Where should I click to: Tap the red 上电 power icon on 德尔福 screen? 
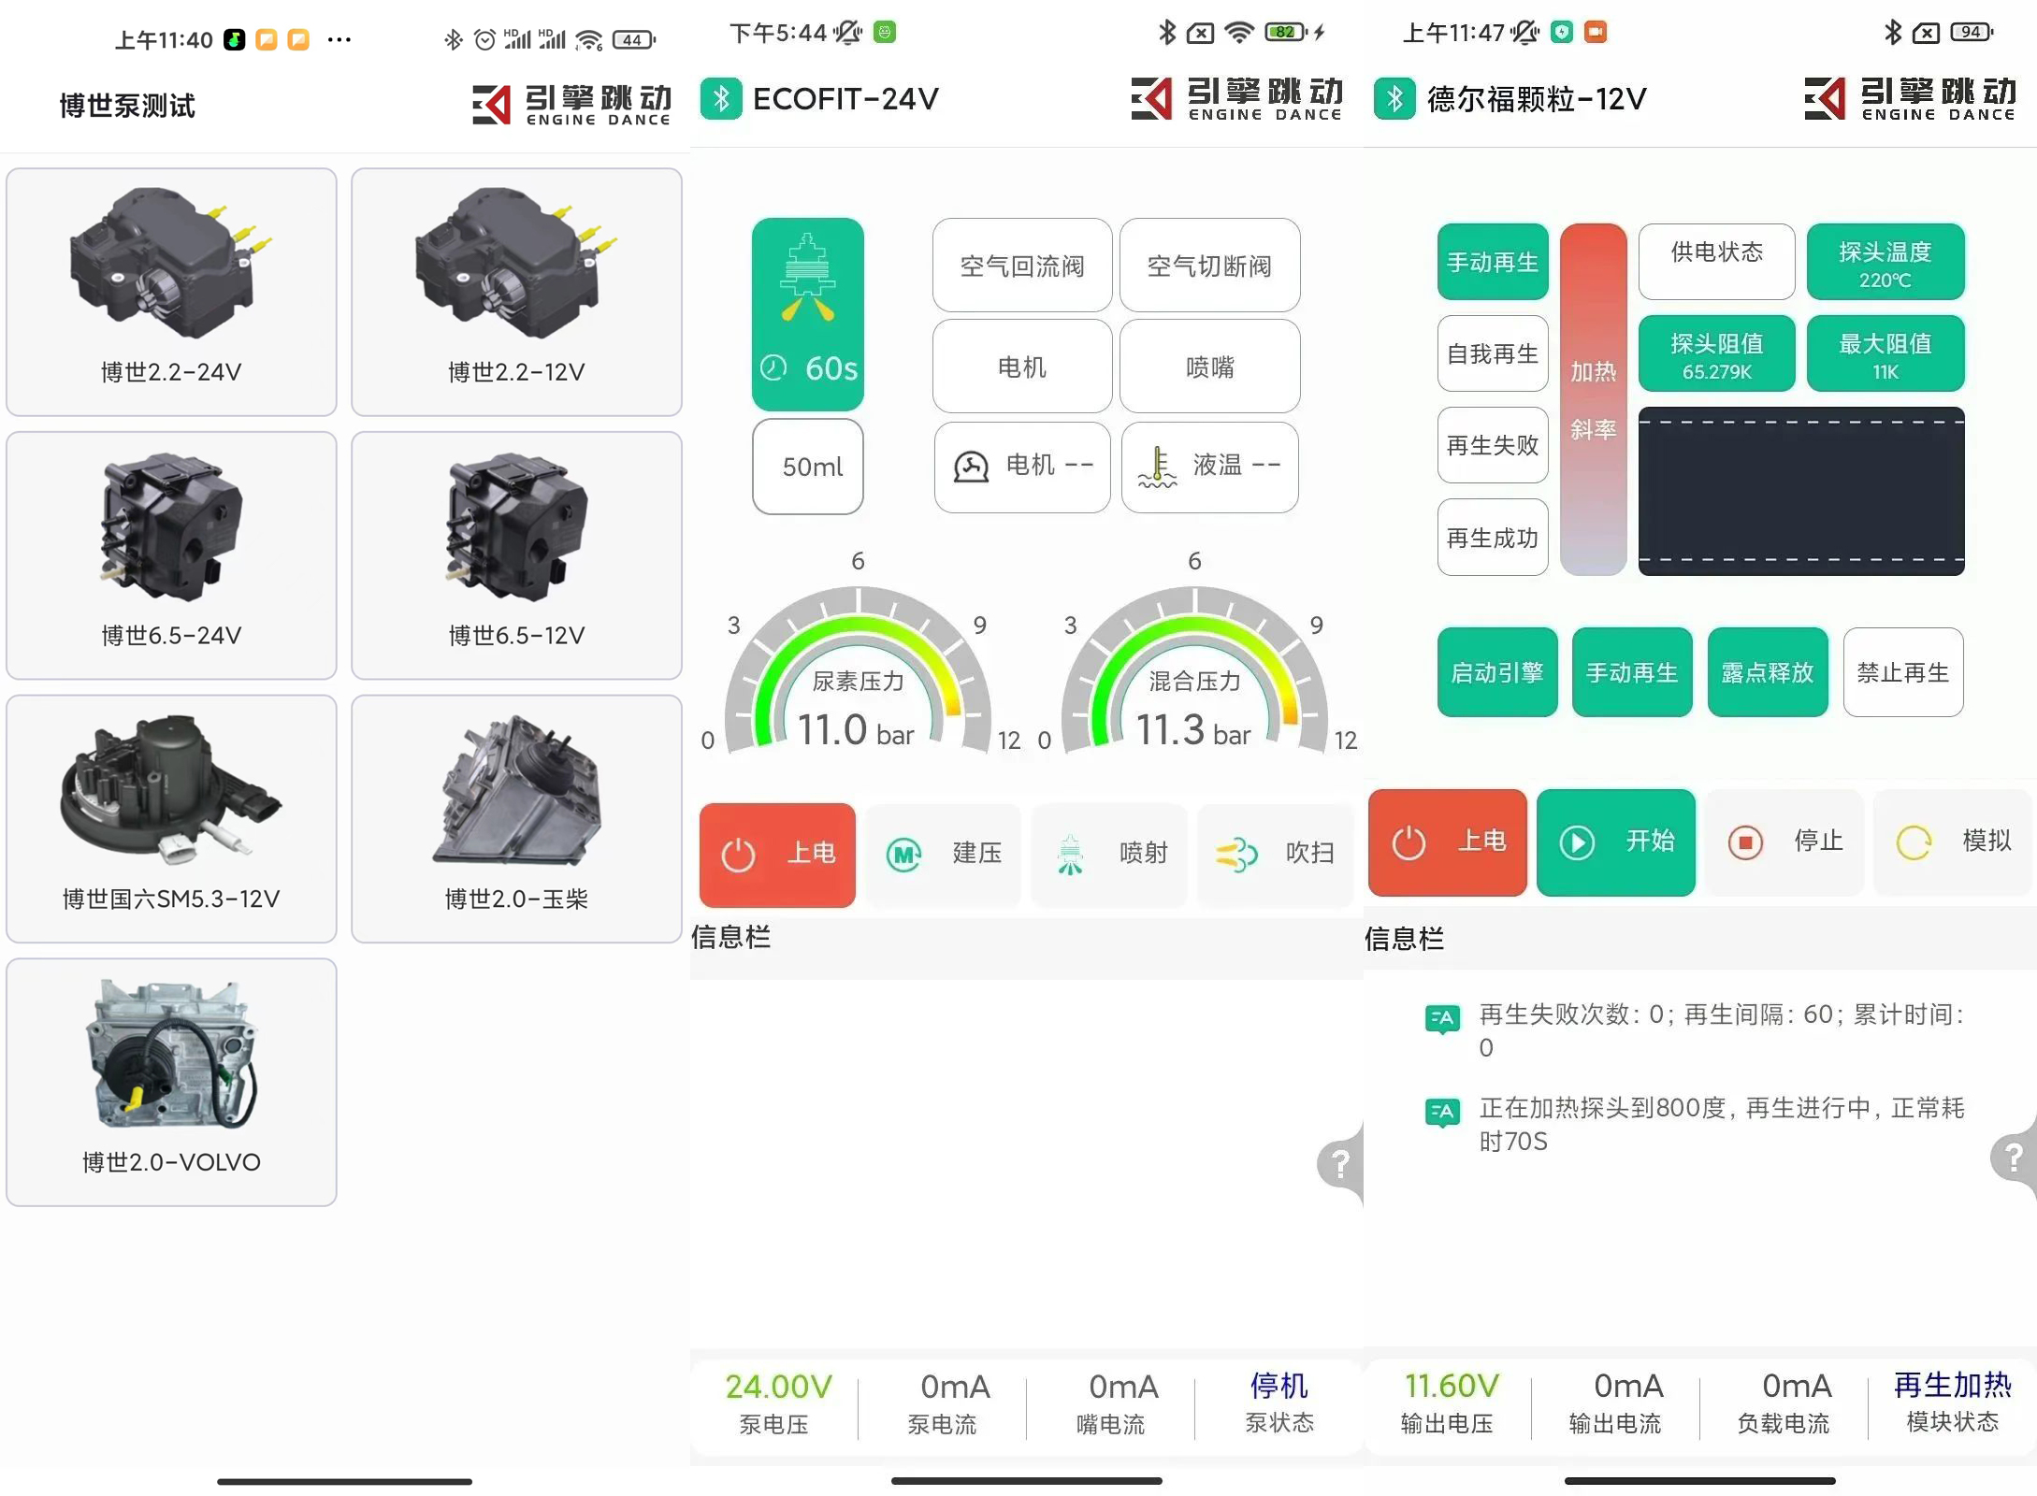(x=1409, y=842)
